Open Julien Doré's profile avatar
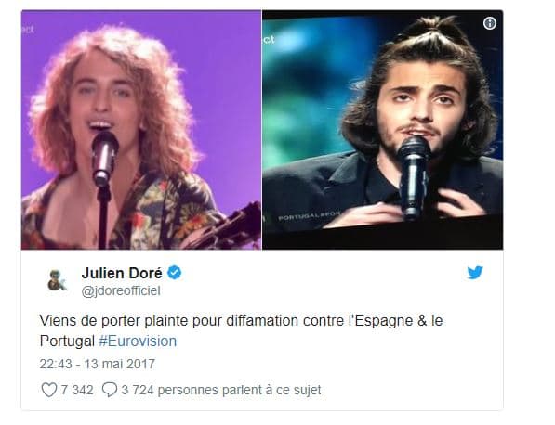555x425 pixels. (x=57, y=280)
